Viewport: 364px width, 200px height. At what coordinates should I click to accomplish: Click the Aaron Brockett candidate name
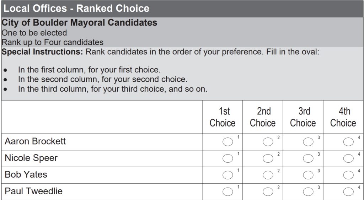(x=35, y=141)
